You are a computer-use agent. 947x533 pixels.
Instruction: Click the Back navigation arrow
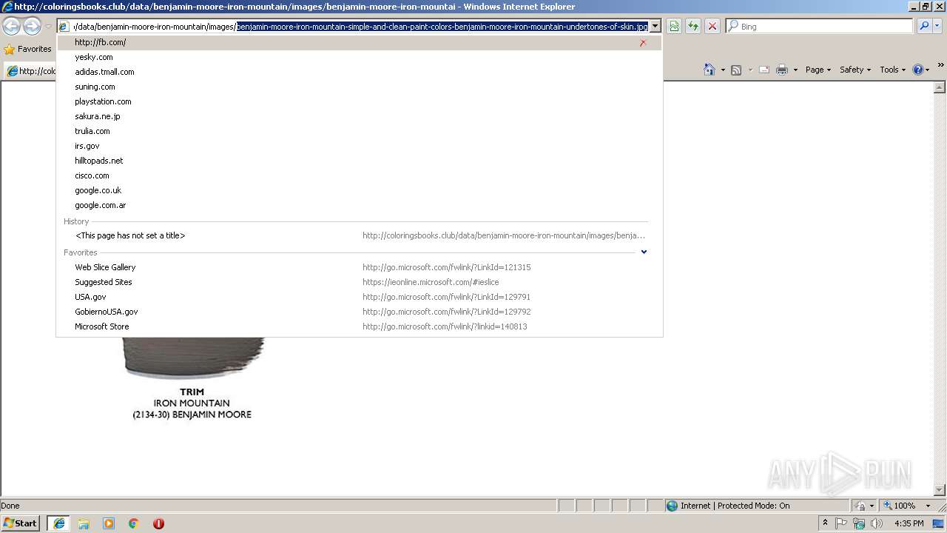12,27
